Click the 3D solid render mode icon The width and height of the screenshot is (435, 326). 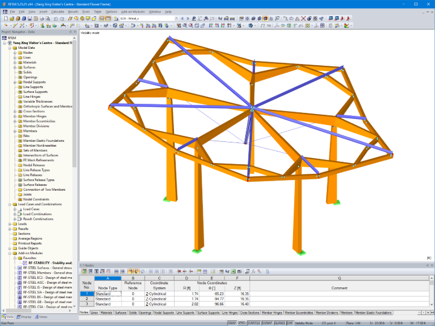pos(251,25)
